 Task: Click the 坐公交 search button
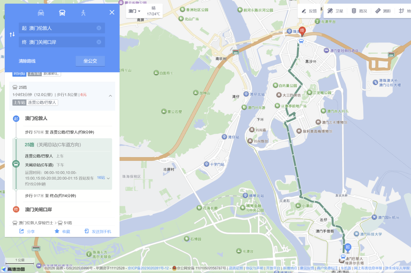click(90, 61)
